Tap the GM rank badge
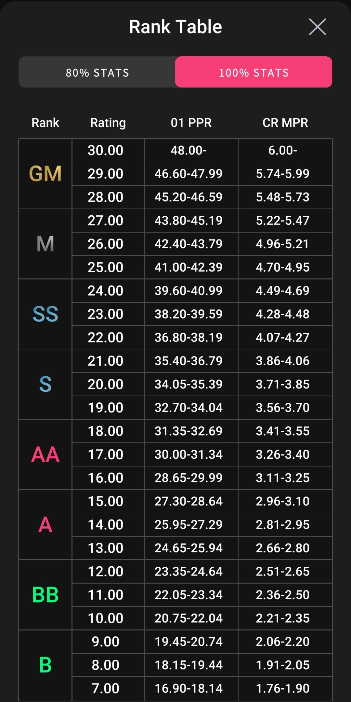Image resolution: width=351 pixels, height=702 pixels. [45, 174]
